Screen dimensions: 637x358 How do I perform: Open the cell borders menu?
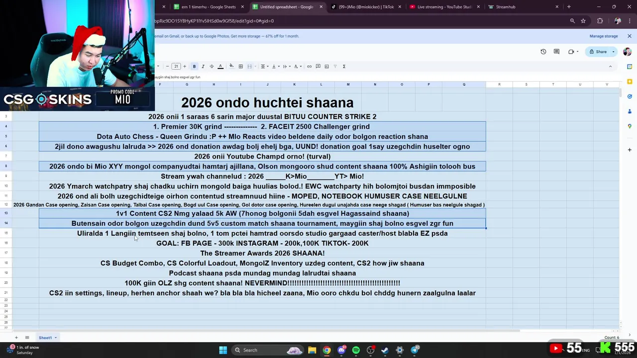[240, 66]
